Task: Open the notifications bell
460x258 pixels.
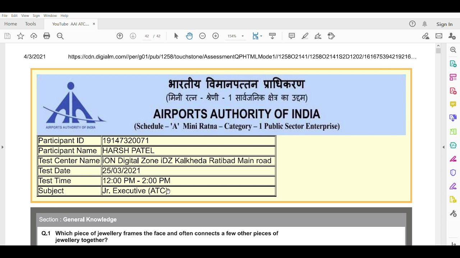Action: [x=425, y=24]
